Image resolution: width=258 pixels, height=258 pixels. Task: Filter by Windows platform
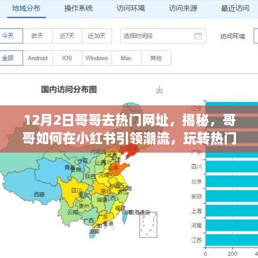(97, 58)
